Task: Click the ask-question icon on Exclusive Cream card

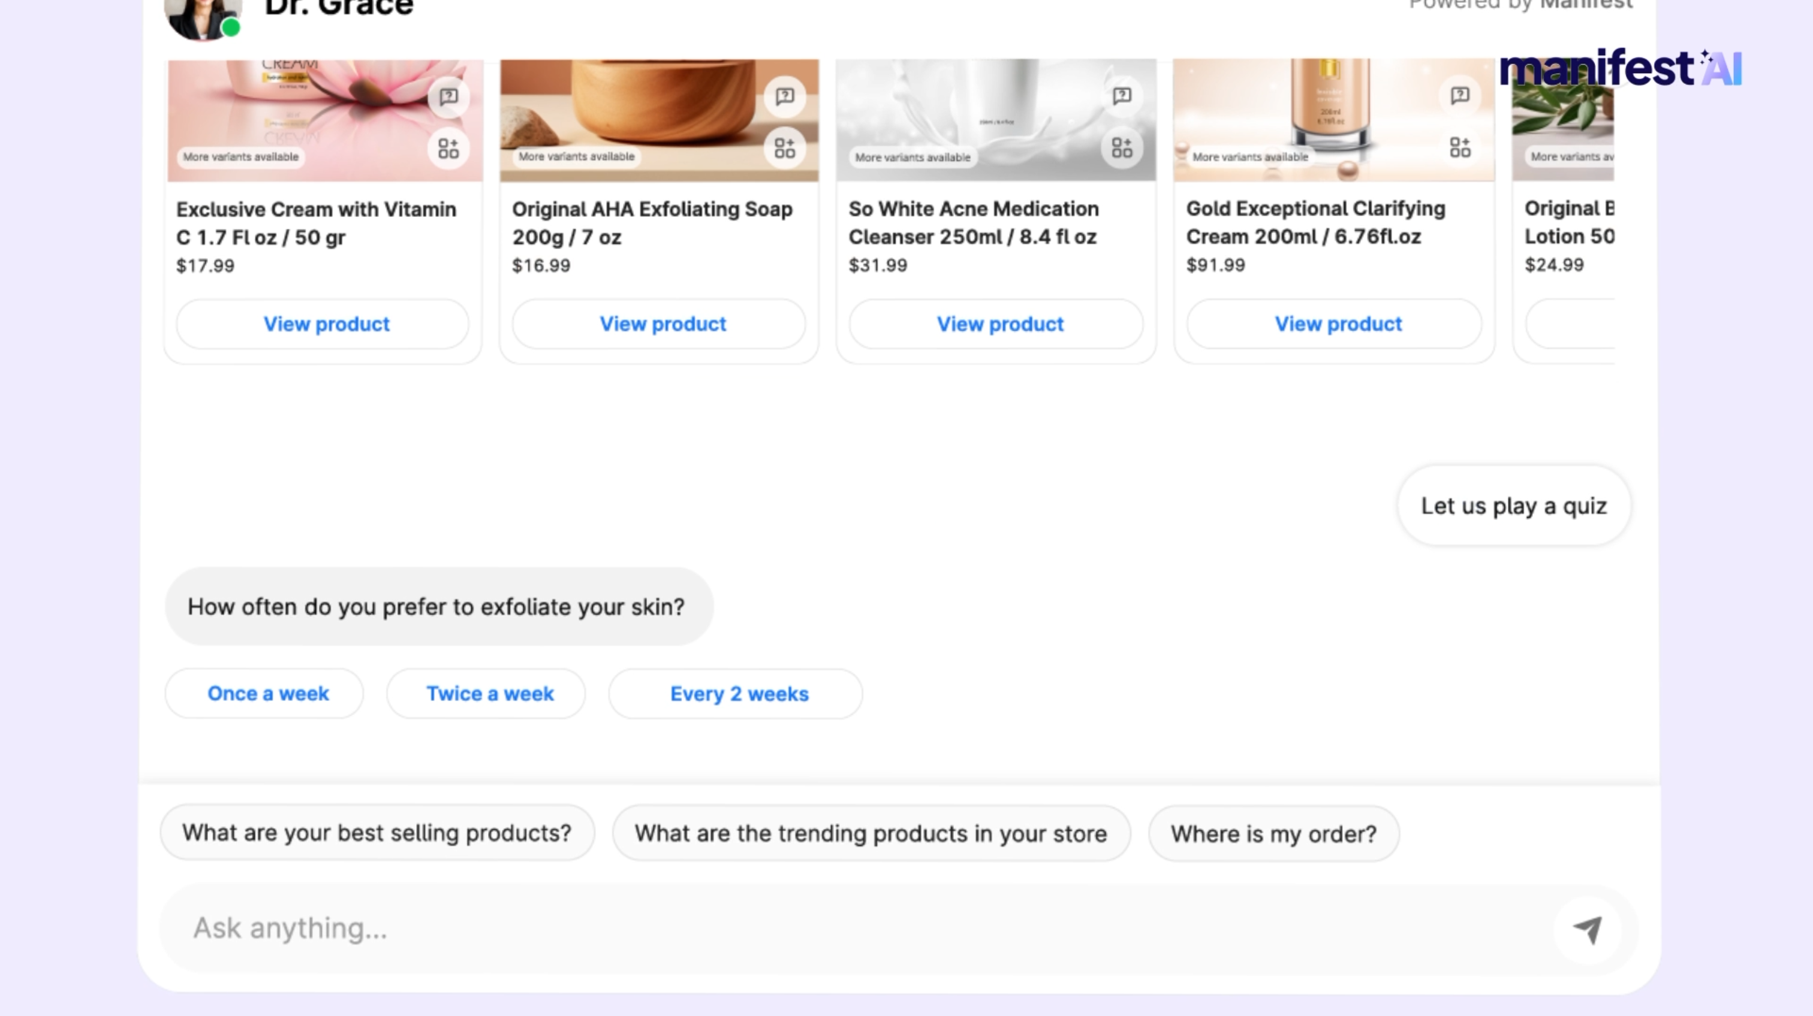Action: pyautogui.click(x=448, y=96)
